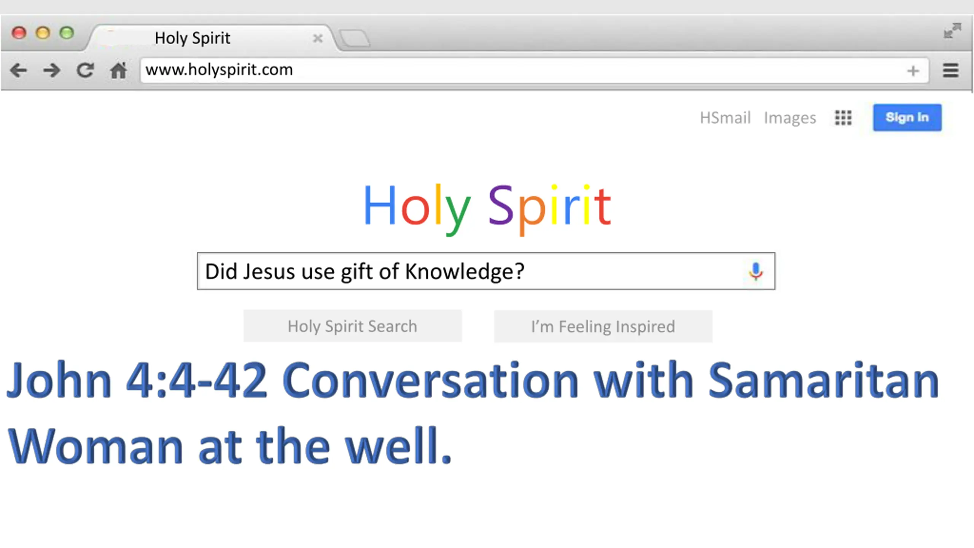This screenshot has width=974, height=548.
Task: Open the Images link
Action: point(790,118)
